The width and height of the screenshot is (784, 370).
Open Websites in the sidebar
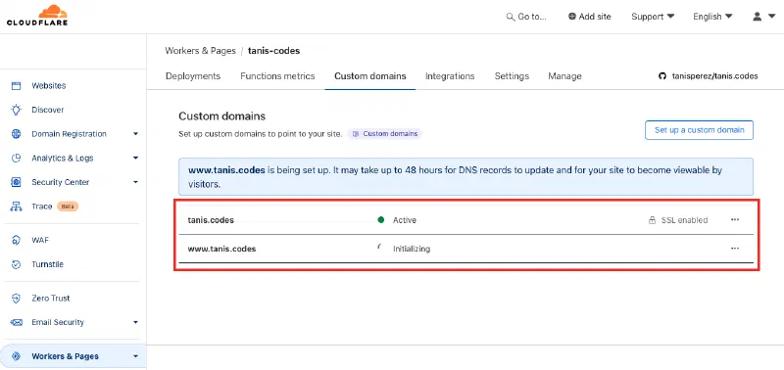coord(48,86)
